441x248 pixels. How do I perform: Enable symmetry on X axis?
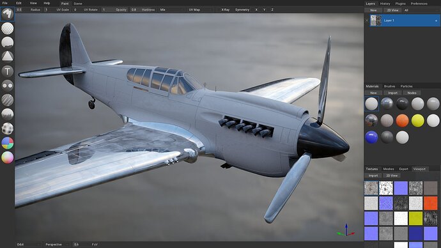[256, 10]
